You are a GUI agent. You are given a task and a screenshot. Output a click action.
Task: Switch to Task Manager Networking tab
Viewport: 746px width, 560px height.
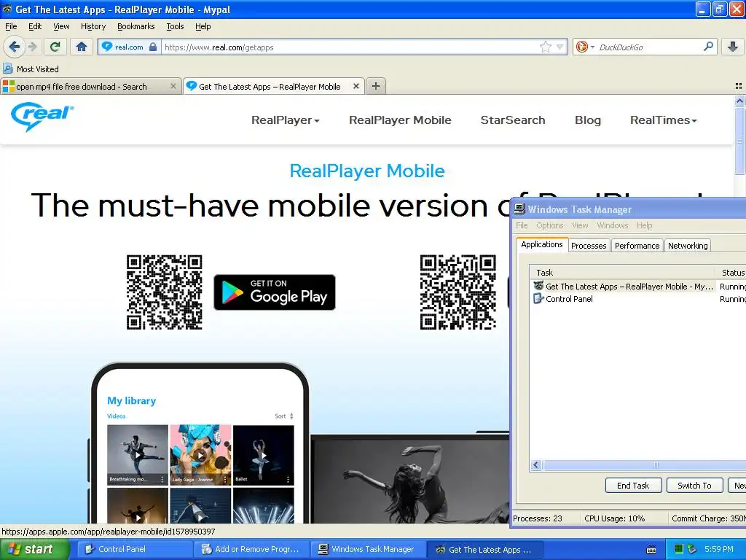688,246
